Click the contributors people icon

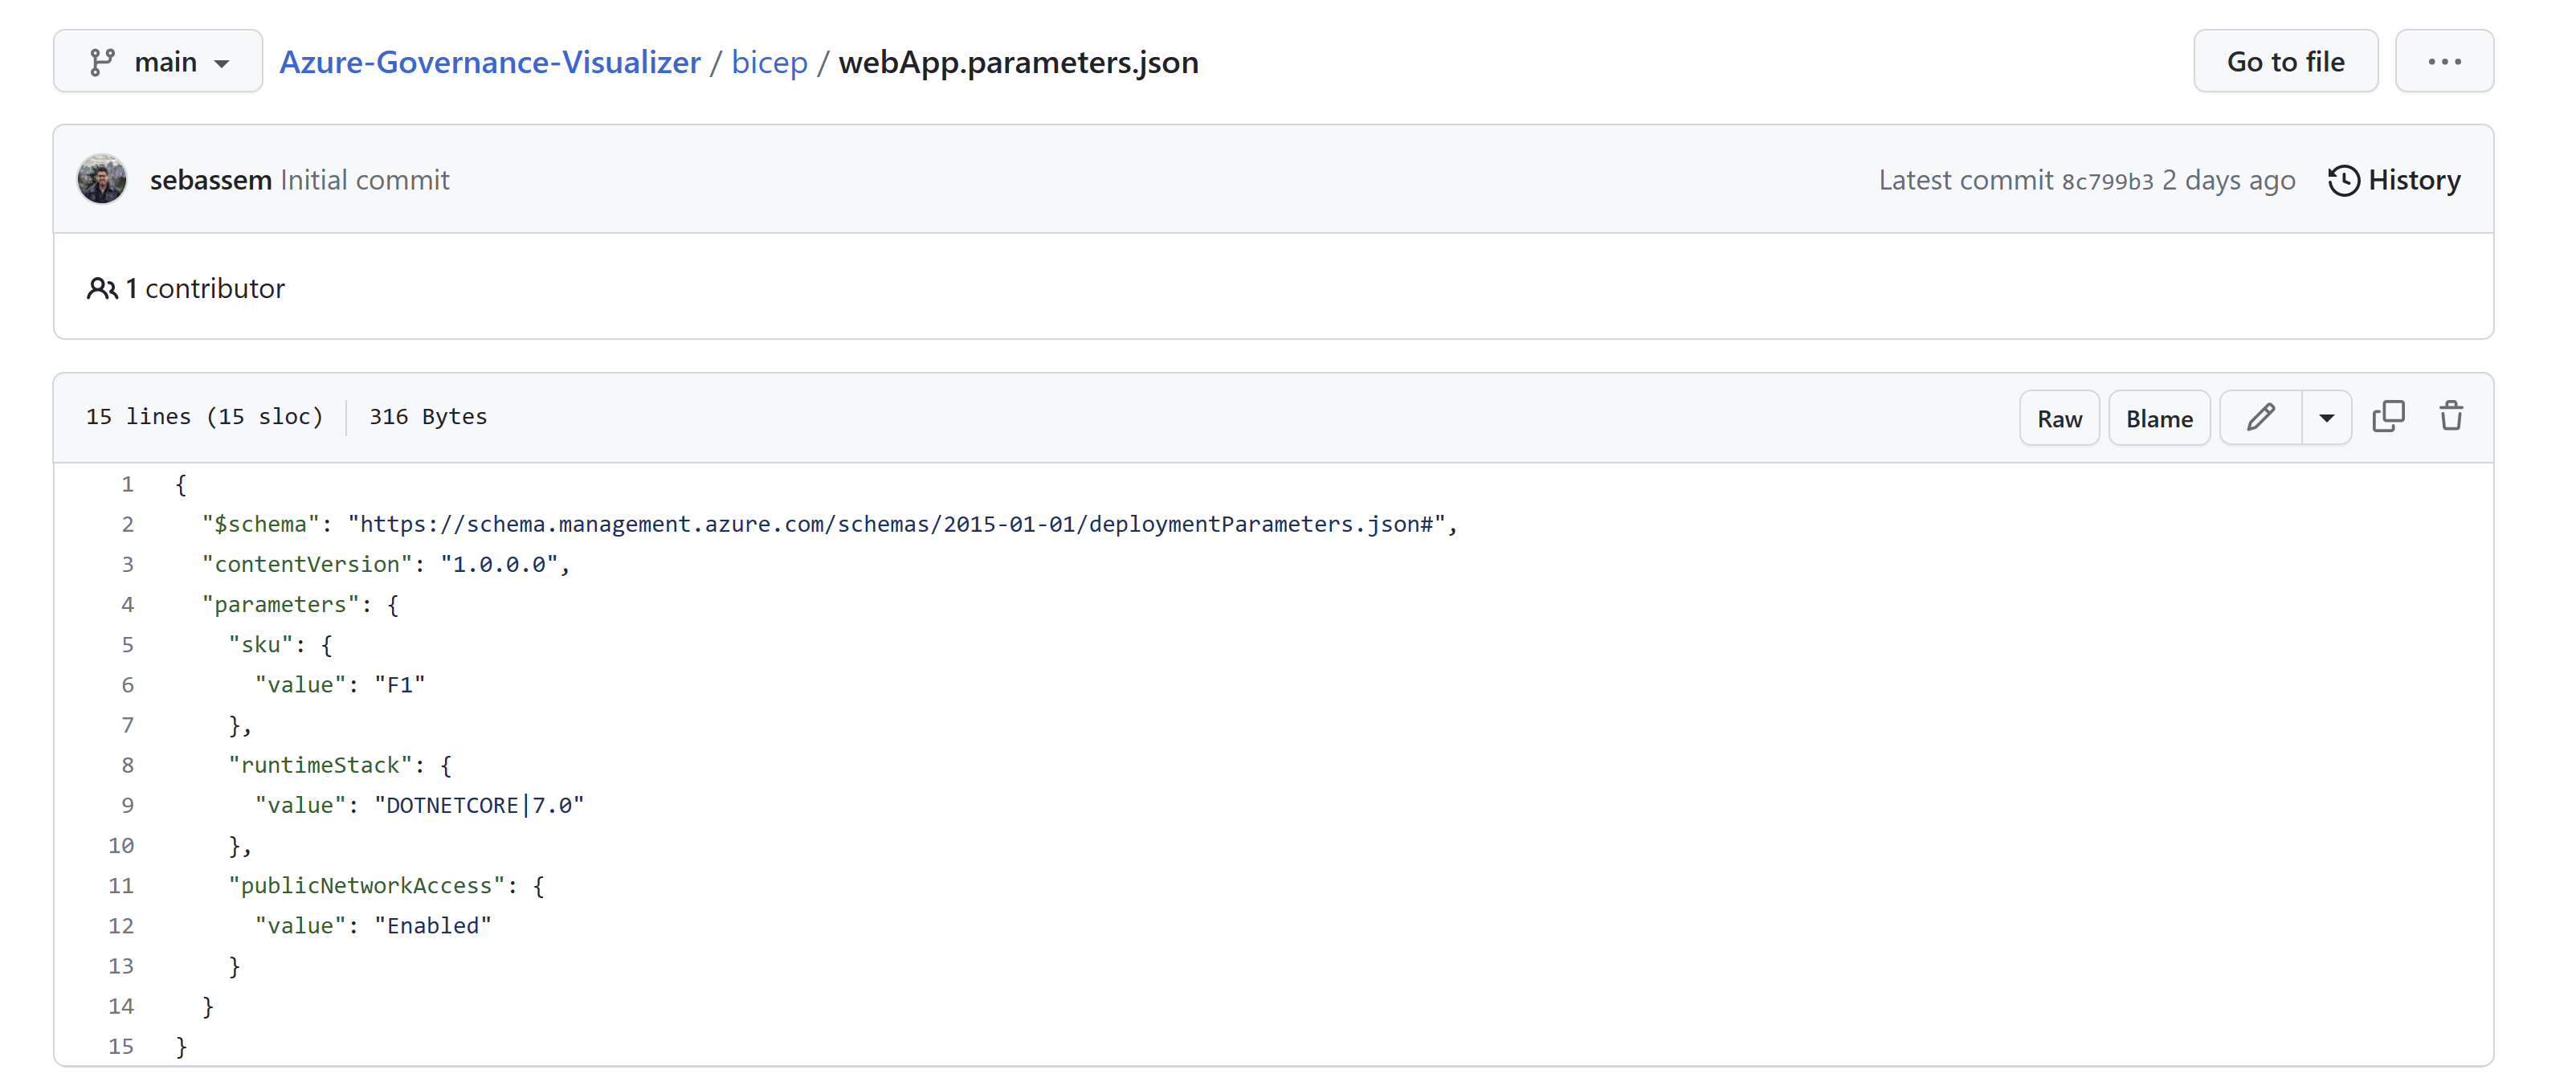101,289
